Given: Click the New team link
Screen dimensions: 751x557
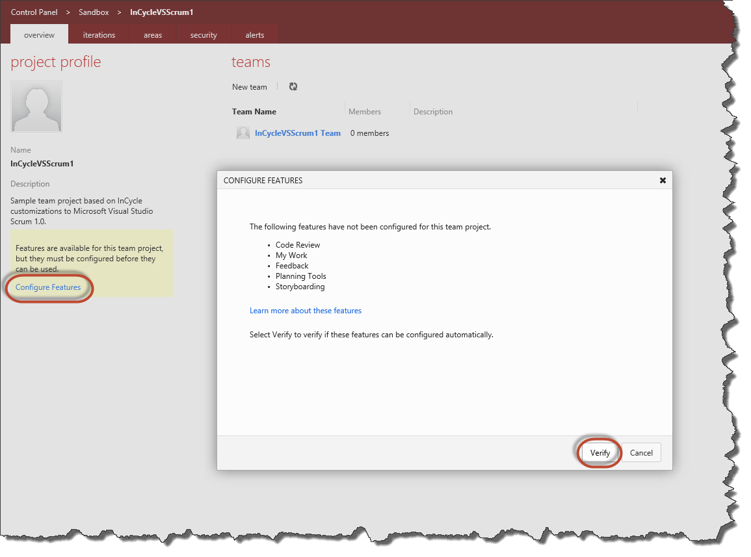Looking at the screenshot, I should pos(250,86).
